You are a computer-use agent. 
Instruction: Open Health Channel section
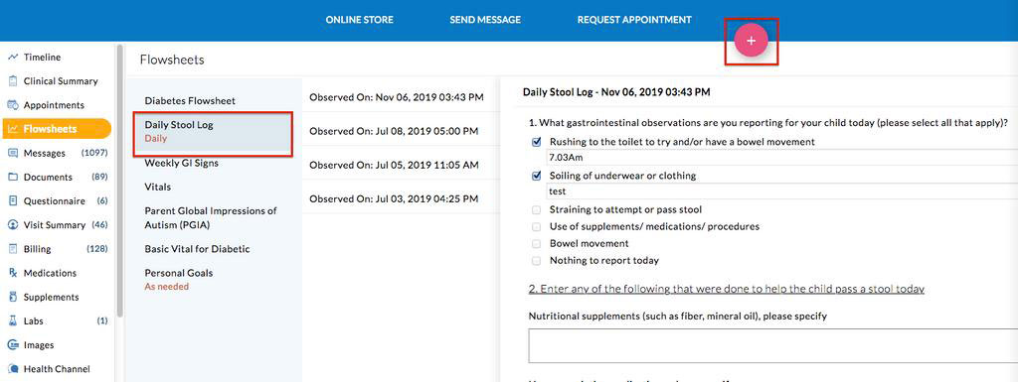(x=57, y=369)
